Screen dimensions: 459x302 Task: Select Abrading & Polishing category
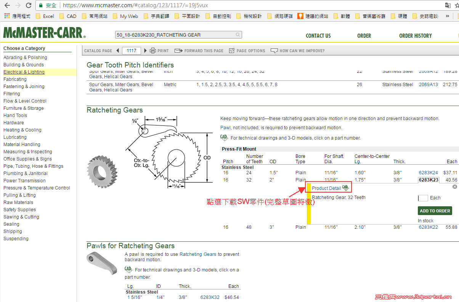25,58
